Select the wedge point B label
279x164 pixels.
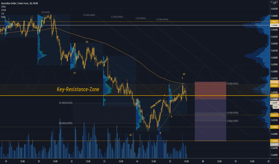160,133
